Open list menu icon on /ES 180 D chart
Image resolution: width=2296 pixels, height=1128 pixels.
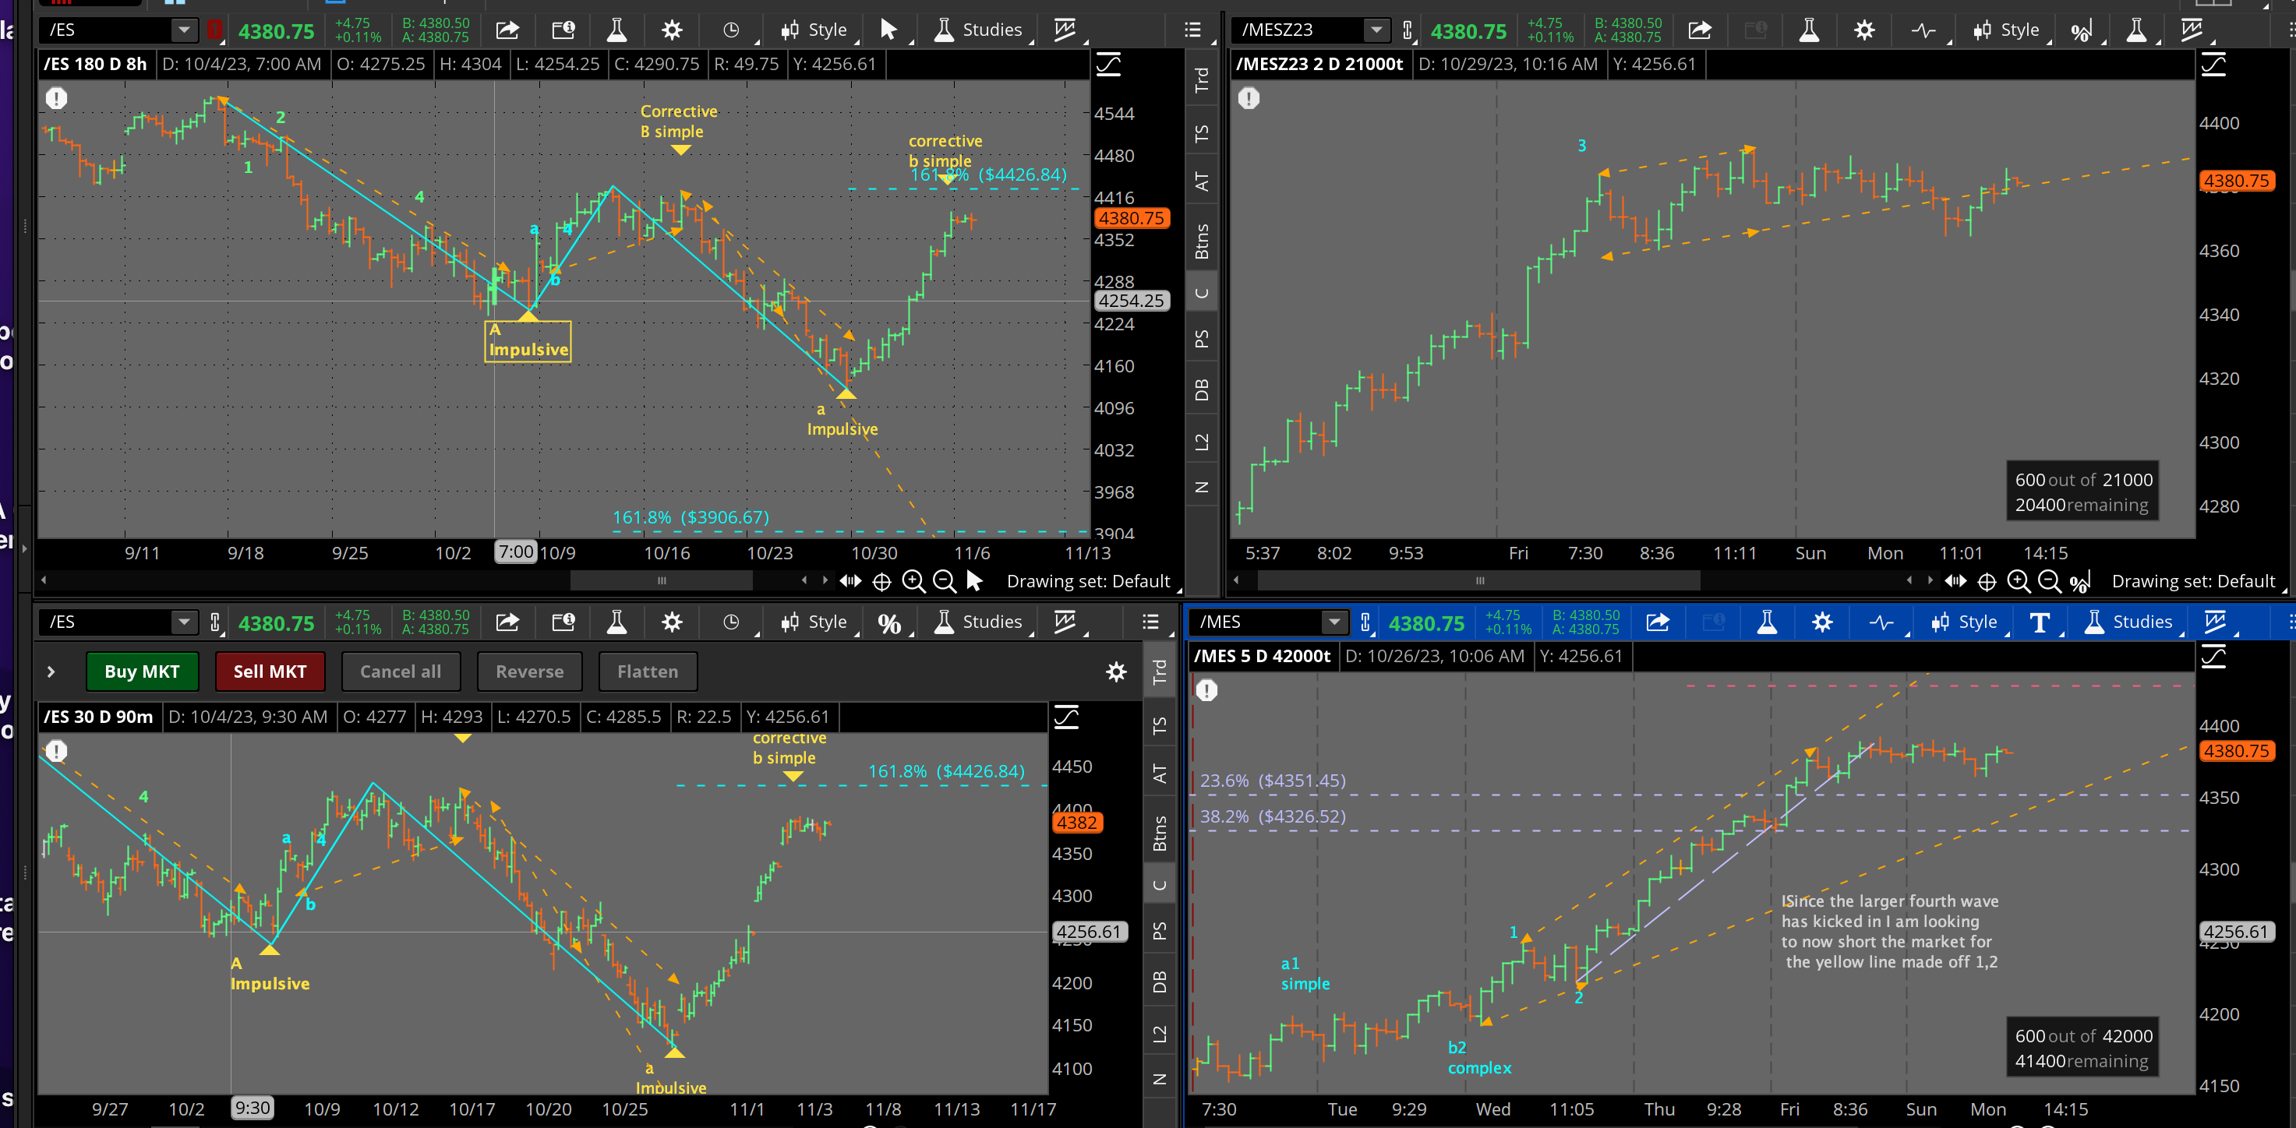1192,30
